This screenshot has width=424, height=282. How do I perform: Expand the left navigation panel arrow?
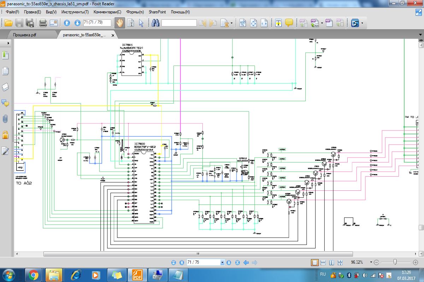(8, 43)
